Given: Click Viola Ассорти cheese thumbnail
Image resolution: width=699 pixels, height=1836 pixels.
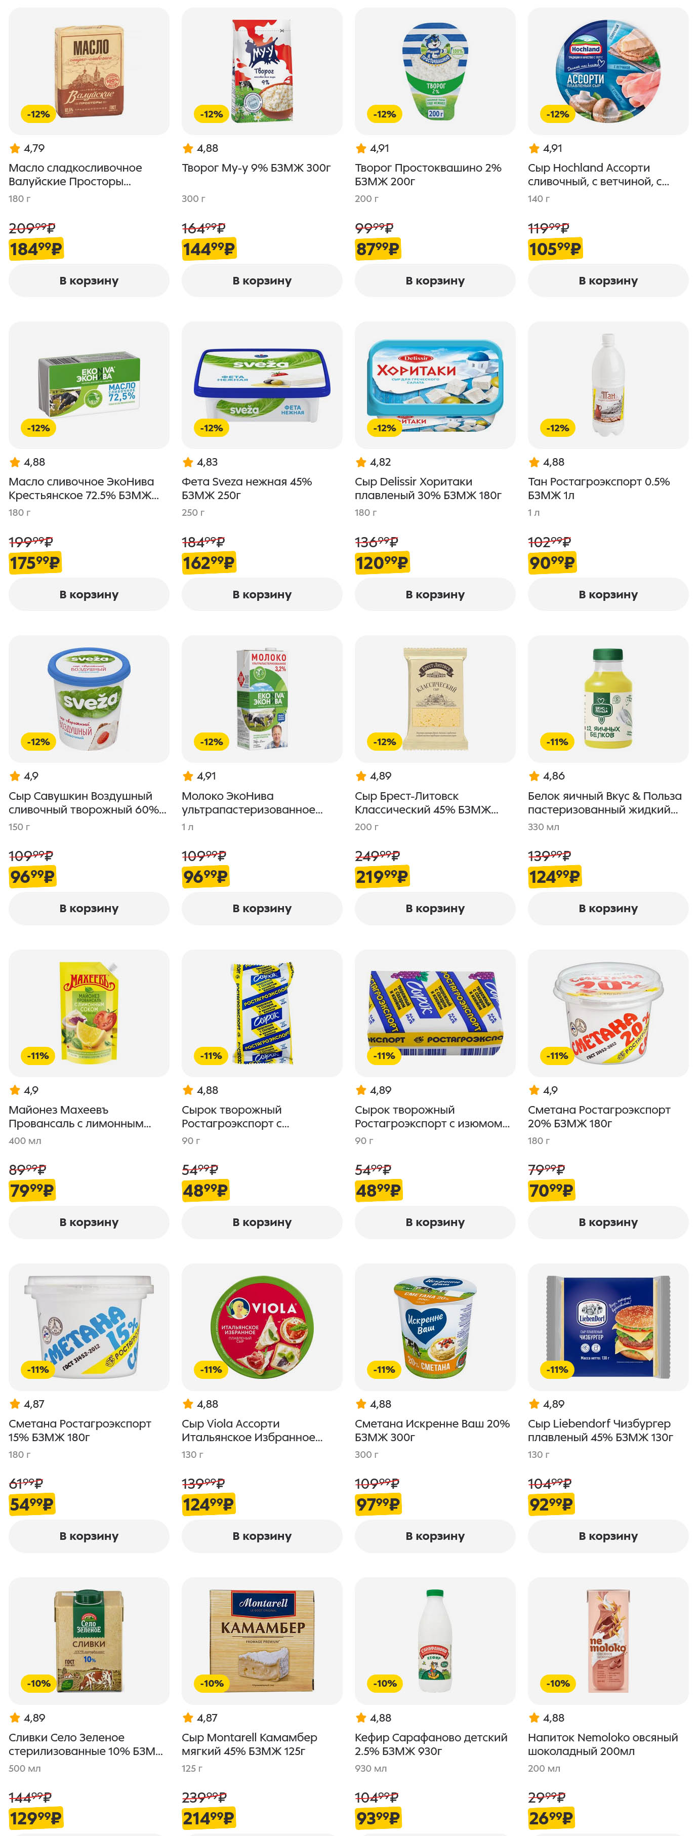Looking at the screenshot, I should click(262, 1326).
